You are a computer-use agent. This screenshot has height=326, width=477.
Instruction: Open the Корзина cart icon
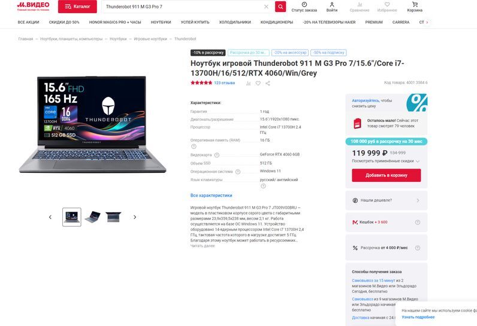point(415,5)
